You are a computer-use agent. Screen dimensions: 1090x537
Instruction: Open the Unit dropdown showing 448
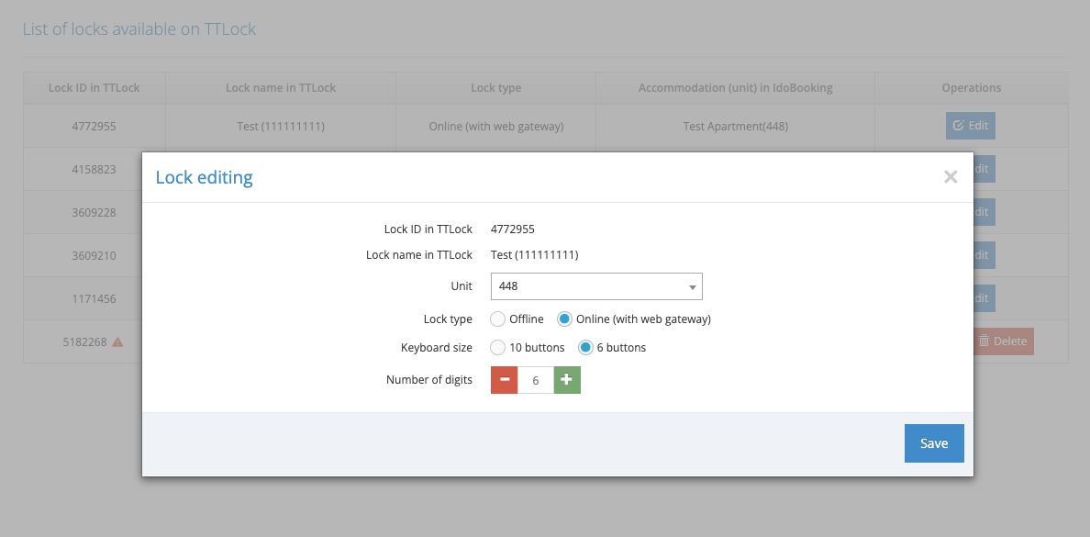(596, 286)
